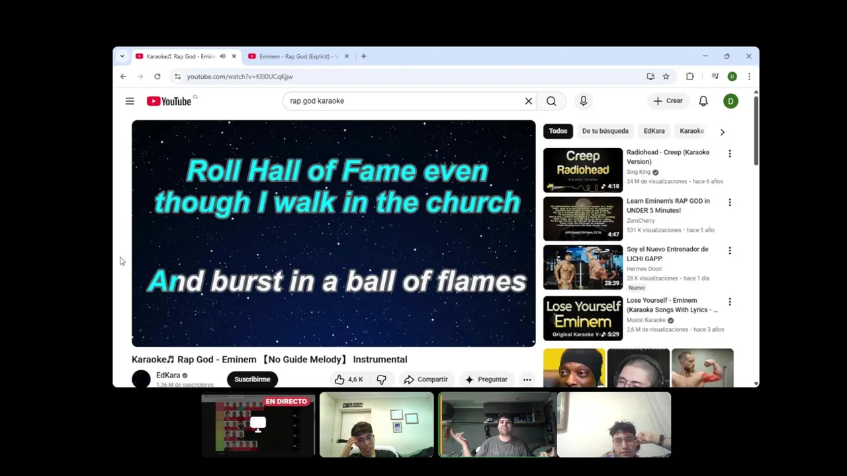Open the YouTube hamburger guide menu
This screenshot has height=476, width=847.
point(130,101)
